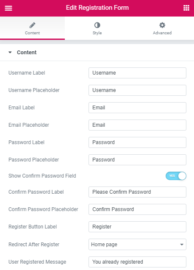Toggle Show Confirm Password Field switch
This screenshot has width=194, height=270.
click(x=176, y=176)
